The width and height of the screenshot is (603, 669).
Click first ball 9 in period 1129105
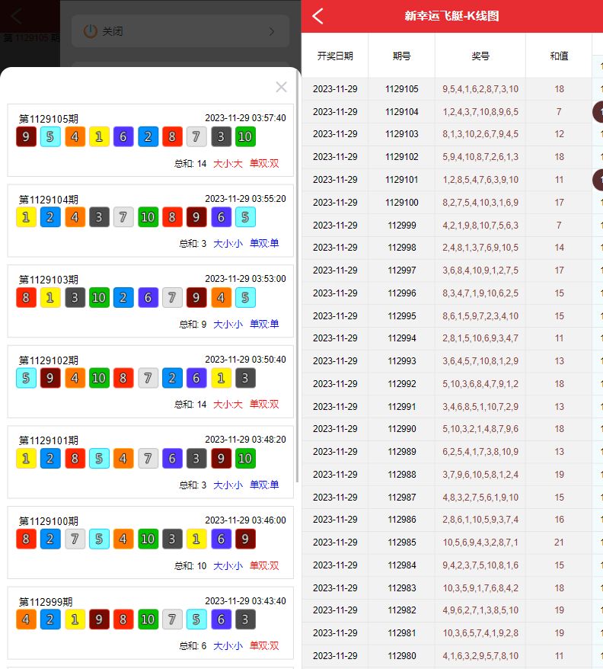pos(26,137)
